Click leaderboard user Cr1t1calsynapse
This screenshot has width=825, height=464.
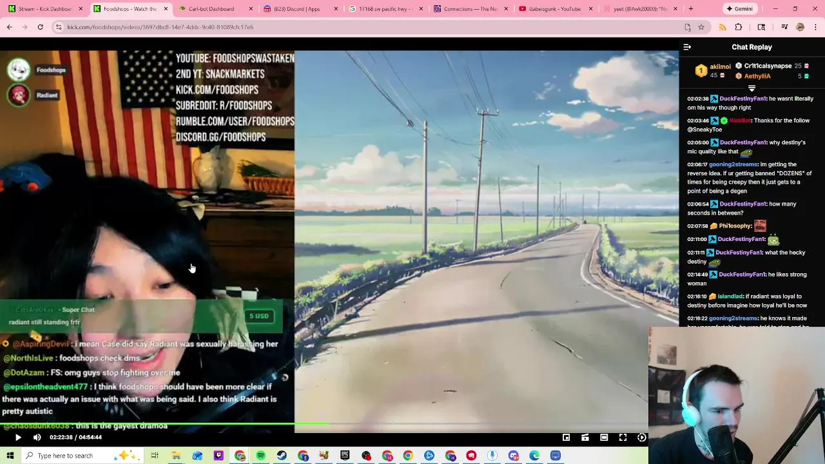(768, 66)
